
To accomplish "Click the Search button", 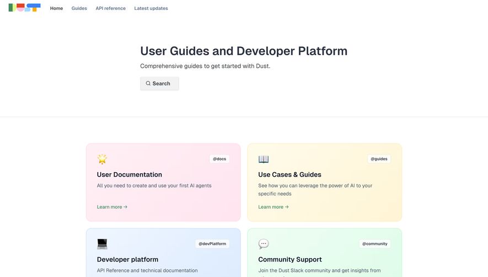I will pyautogui.click(x=159, y=83).
